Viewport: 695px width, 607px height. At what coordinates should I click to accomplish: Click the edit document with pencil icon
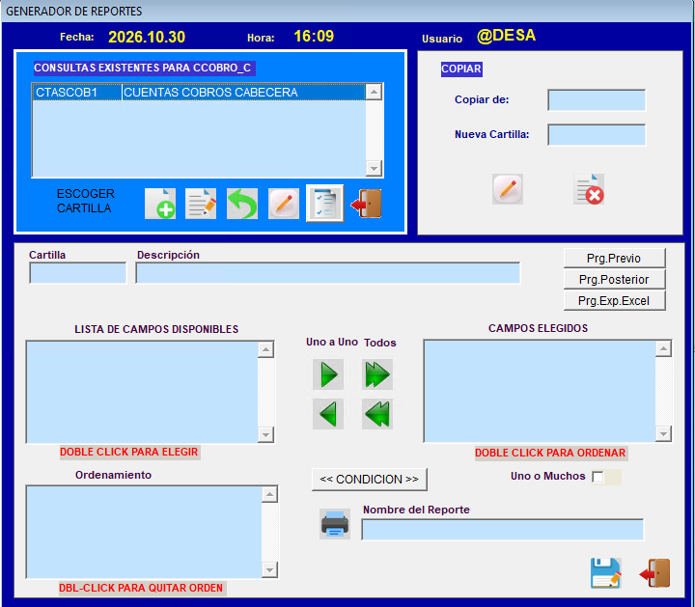pyautogui.click(x=201, y=204)
